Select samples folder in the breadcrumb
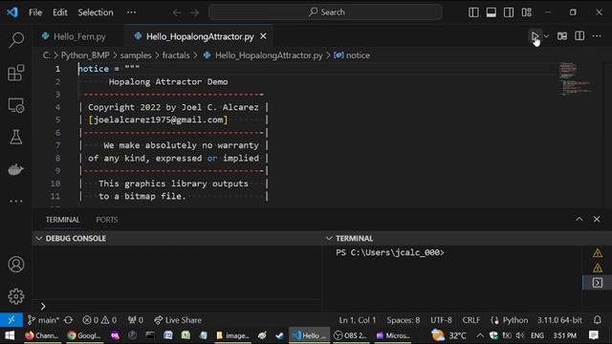The height and width of the screenshot is (344, 612). pos(136,55)
